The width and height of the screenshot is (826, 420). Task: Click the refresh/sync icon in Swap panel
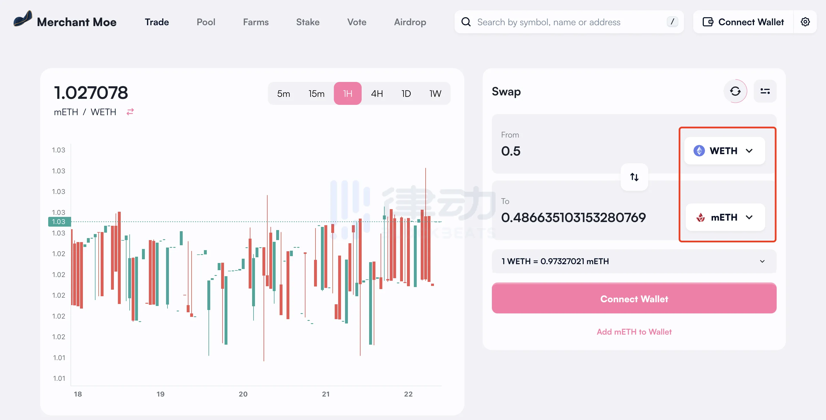click(x=735, y=91)
